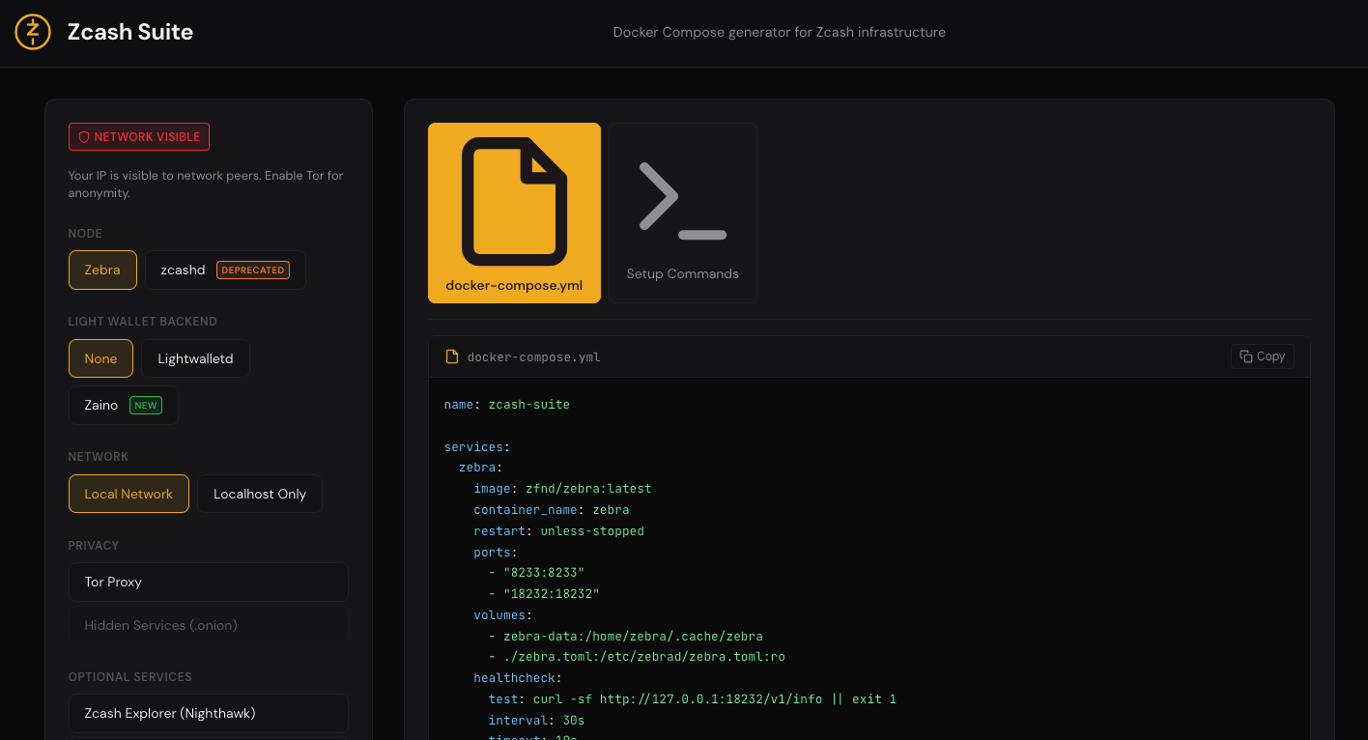Screen dimensions: 1368x740
Task: Click the NETWORK VISIBLE warning badge
Action: click(138, 136)
